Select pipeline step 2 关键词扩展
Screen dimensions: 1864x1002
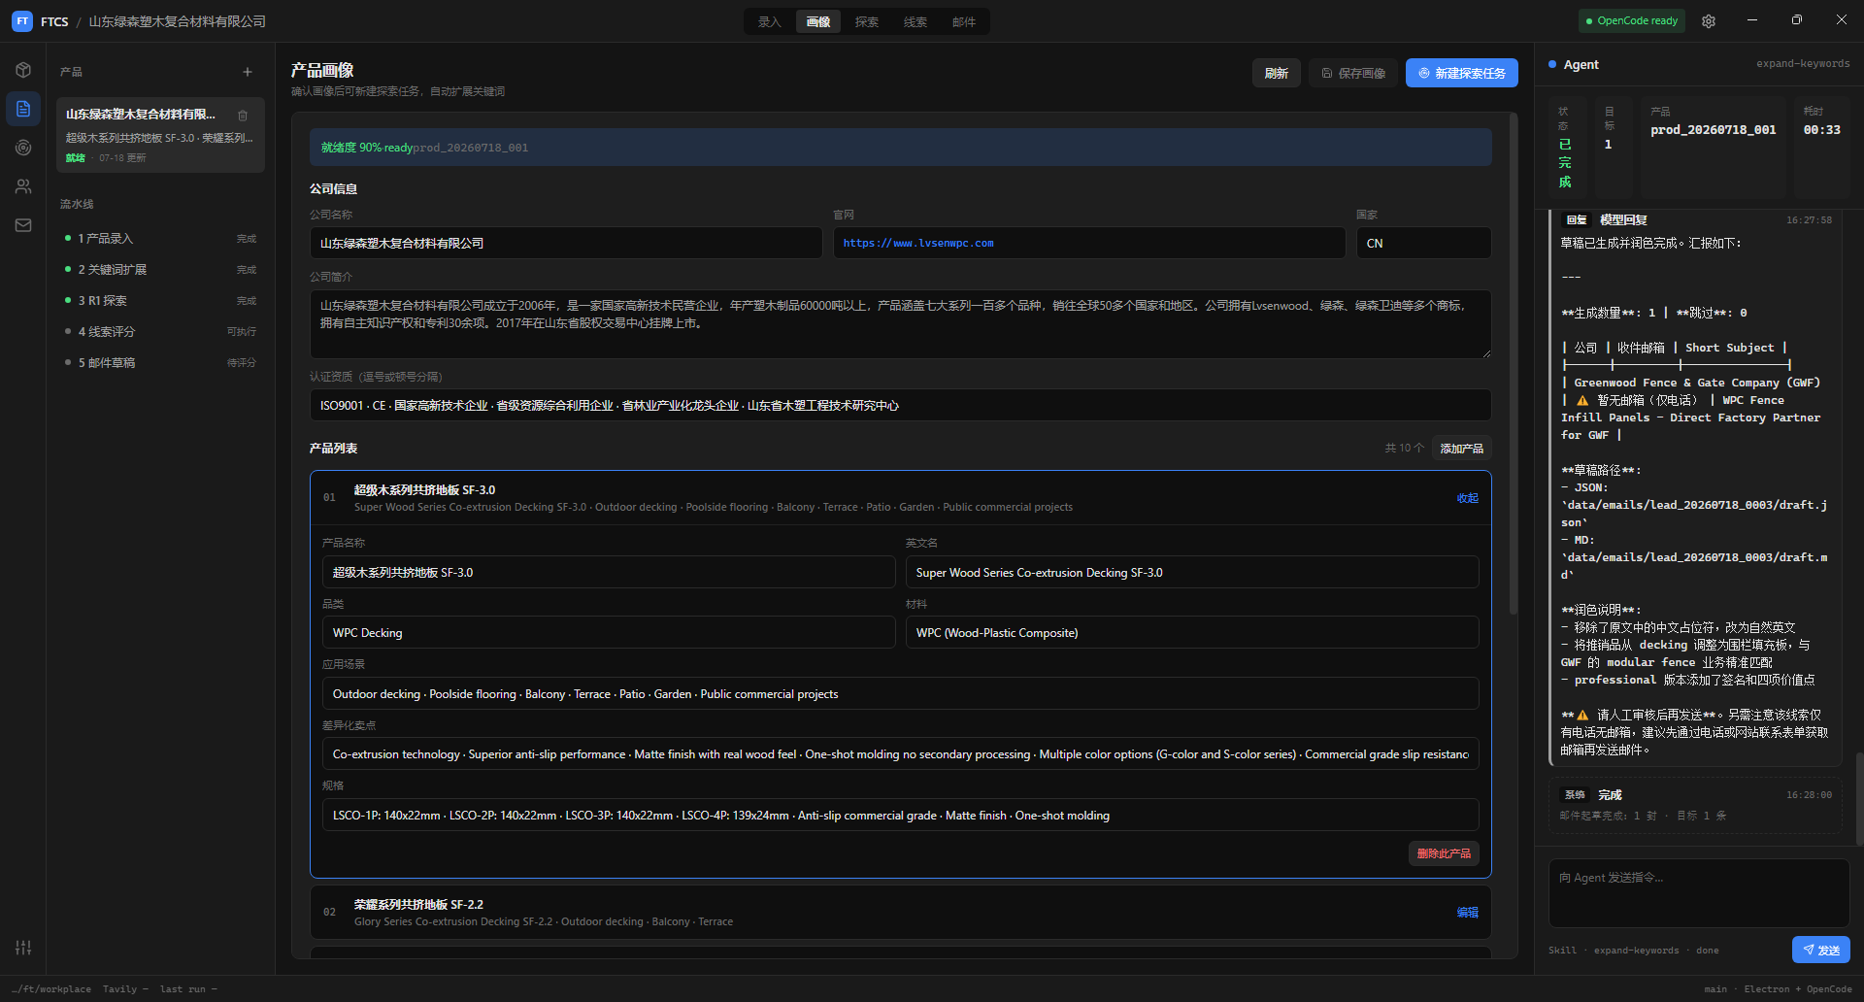click(x=160, y=269)
